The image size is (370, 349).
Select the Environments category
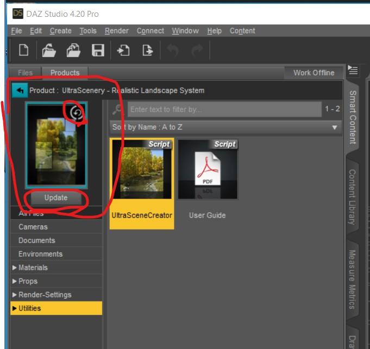click(56, 254)
